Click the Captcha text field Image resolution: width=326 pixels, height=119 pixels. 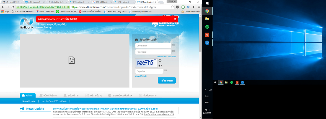pos(149,71)
